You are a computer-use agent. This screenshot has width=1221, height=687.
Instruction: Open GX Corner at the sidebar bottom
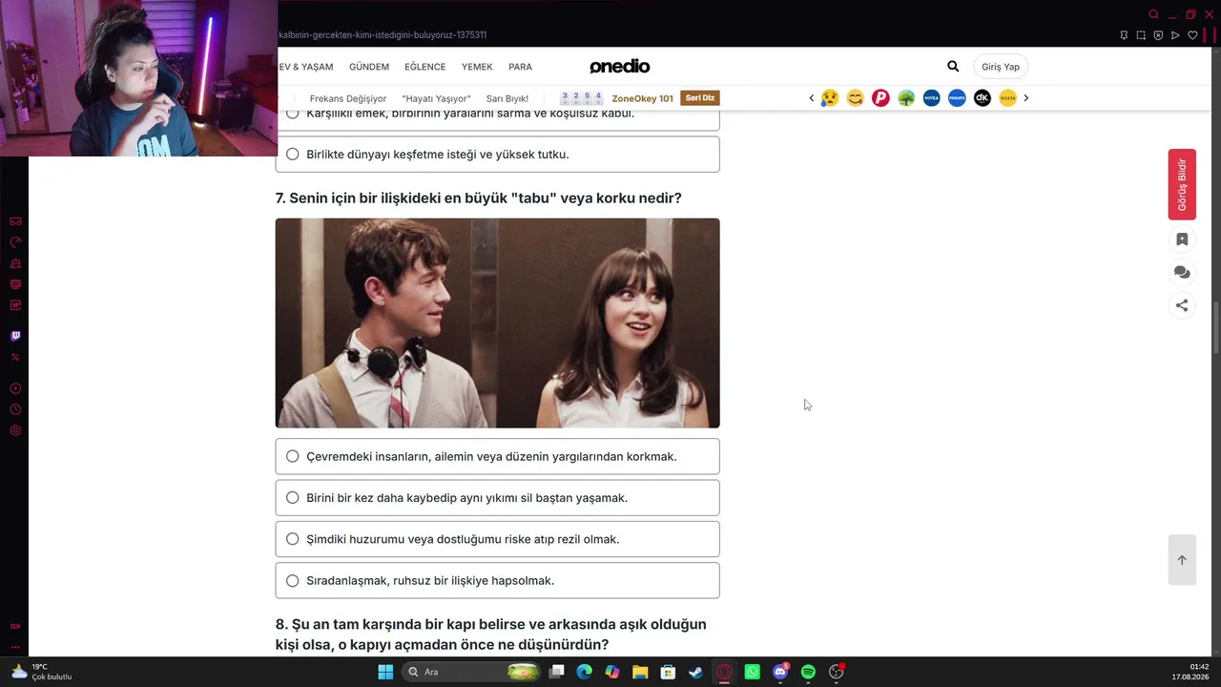pos(15,626)
